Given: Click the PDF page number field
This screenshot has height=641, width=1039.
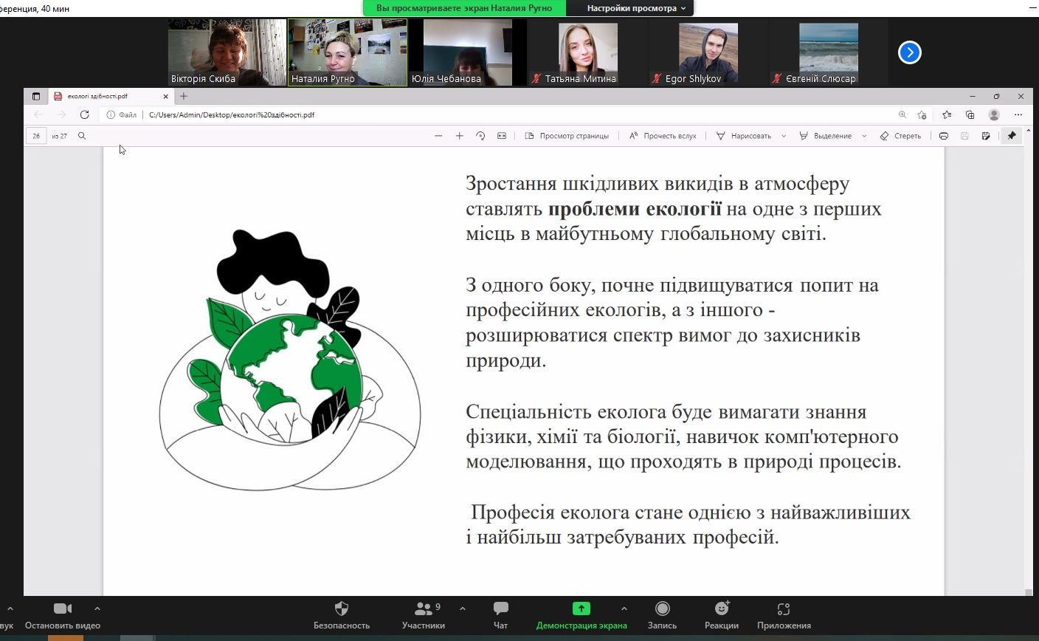Looking at the screenshot, I should pyautogui.click(x=36, y=136).
